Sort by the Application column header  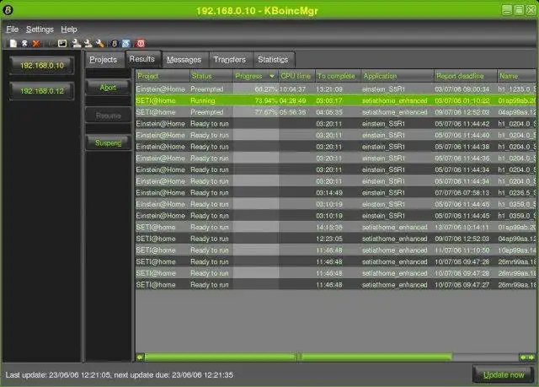pos(397,76)
